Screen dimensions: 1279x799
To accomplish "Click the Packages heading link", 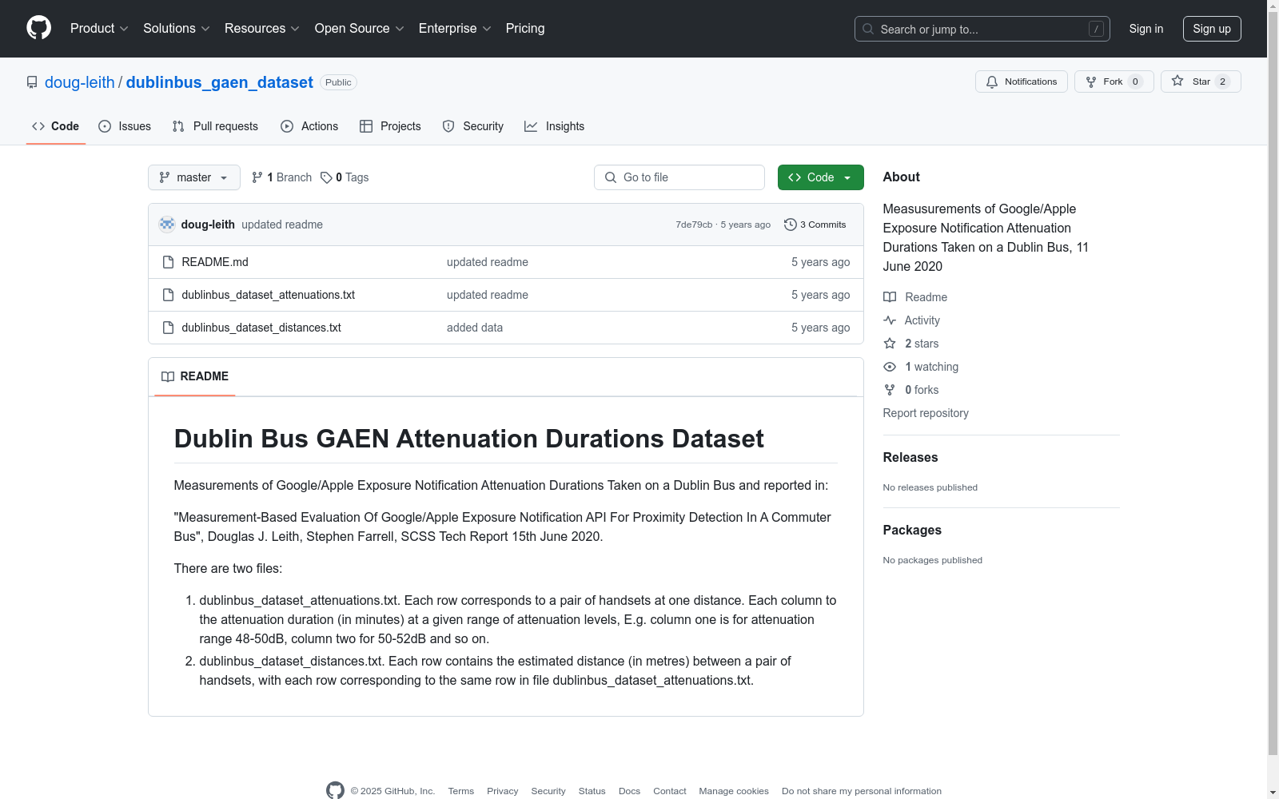I will pos(912,531).
